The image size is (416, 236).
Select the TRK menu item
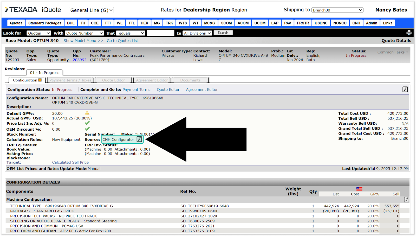click(x=170, y=23)
